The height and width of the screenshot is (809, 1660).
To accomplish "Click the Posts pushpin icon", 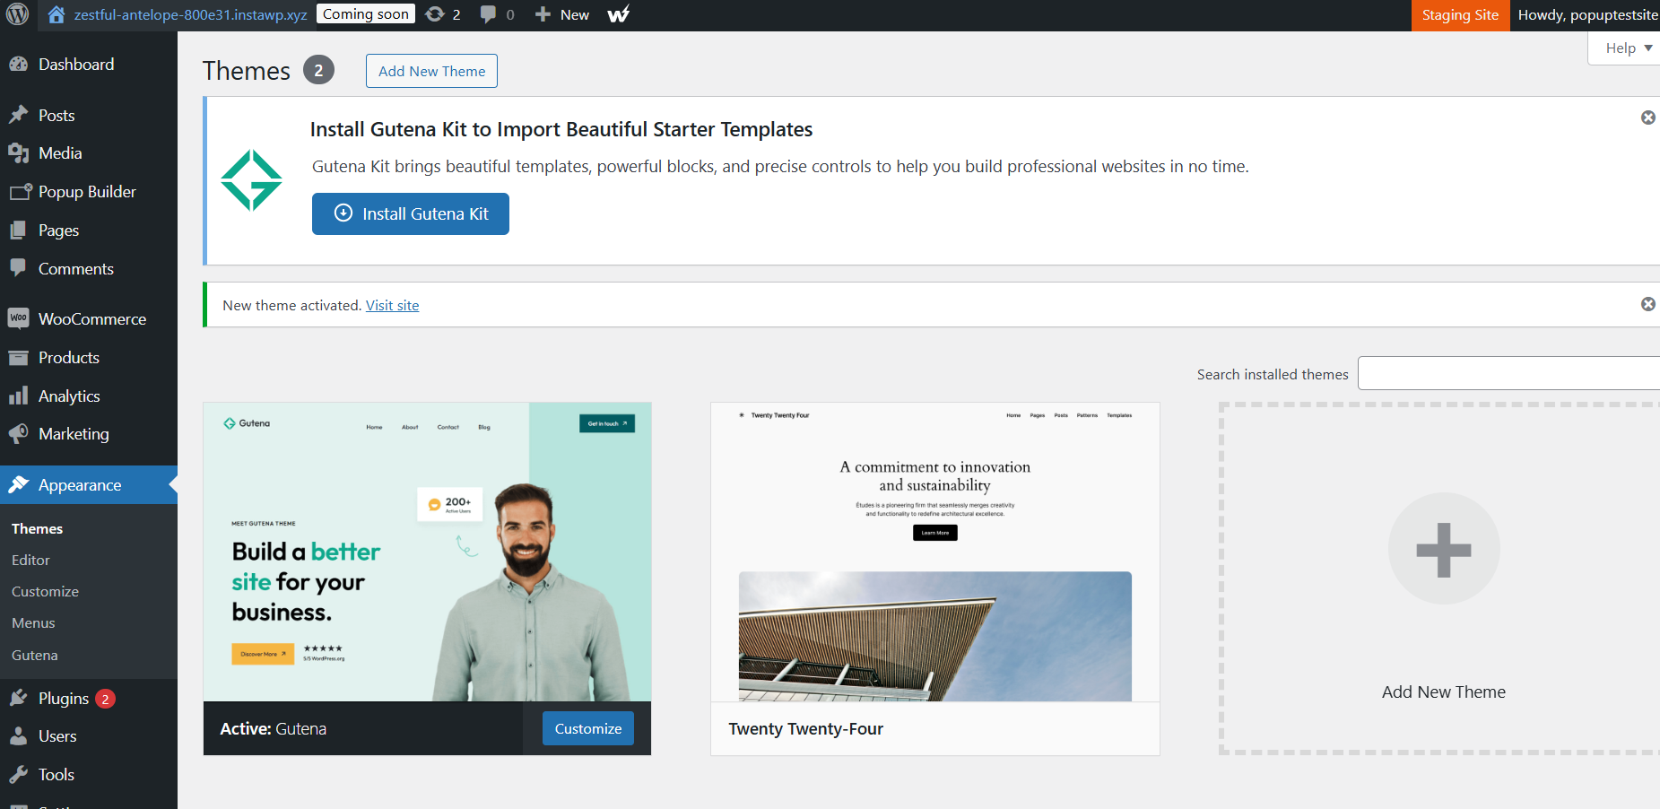I will (19, 115).
